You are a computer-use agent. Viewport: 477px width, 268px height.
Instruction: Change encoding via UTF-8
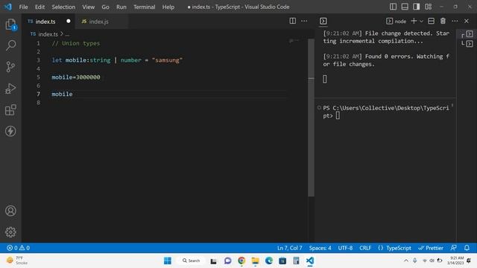[x=345, y=248]
